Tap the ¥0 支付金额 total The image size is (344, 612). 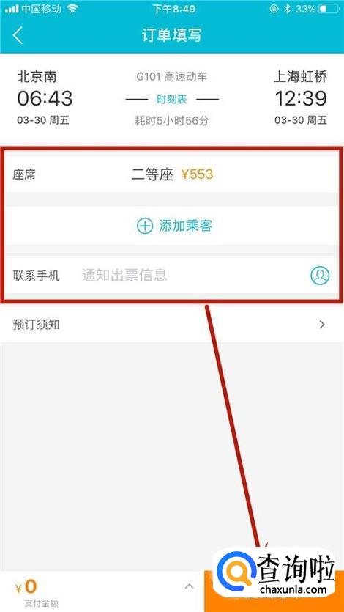coord(37,592)
